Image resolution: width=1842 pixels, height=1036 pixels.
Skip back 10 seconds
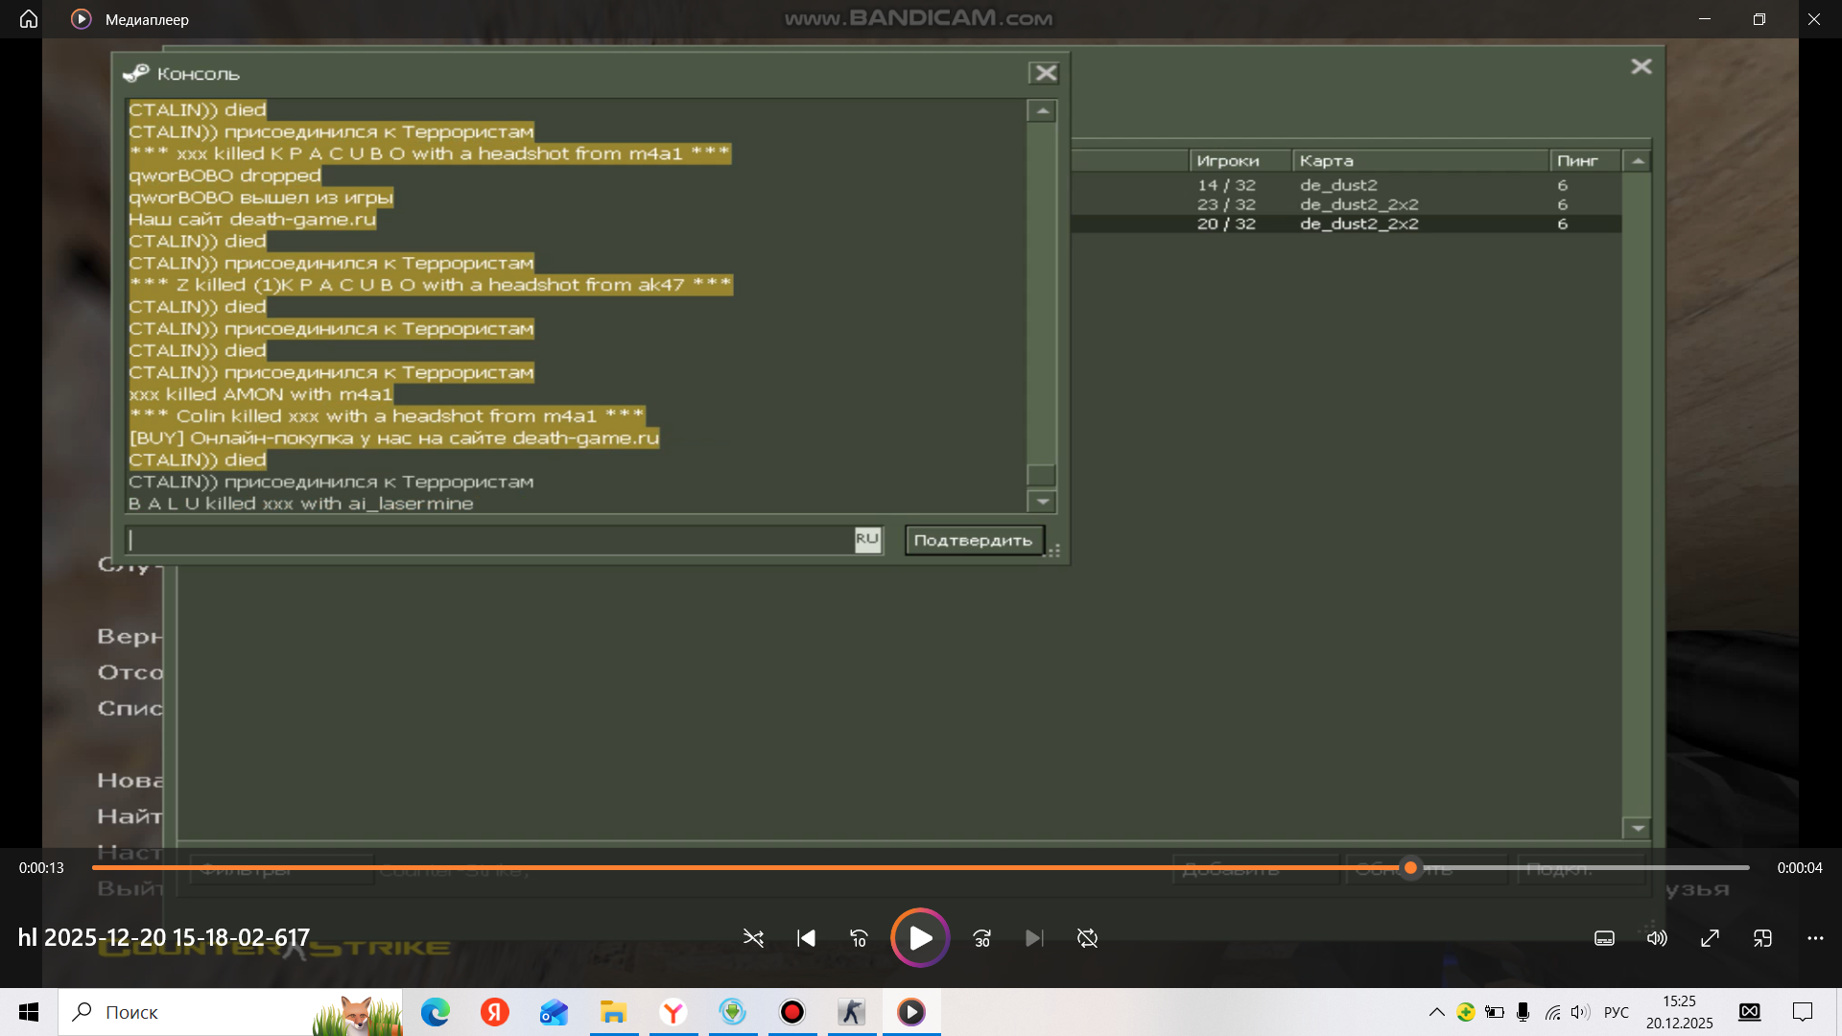click(x=859, y=938)
